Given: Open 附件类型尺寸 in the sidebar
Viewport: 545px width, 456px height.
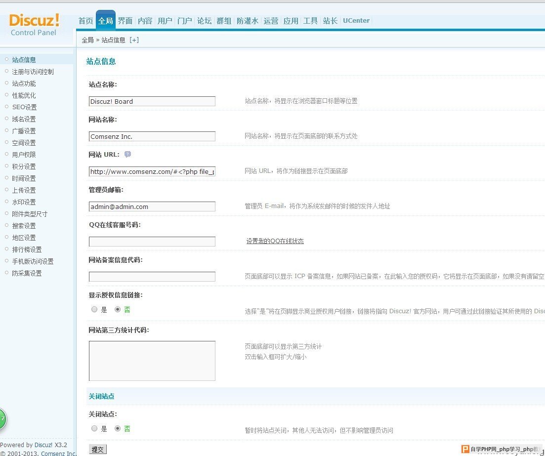Looking at the screenshot, I should point(30,214).
